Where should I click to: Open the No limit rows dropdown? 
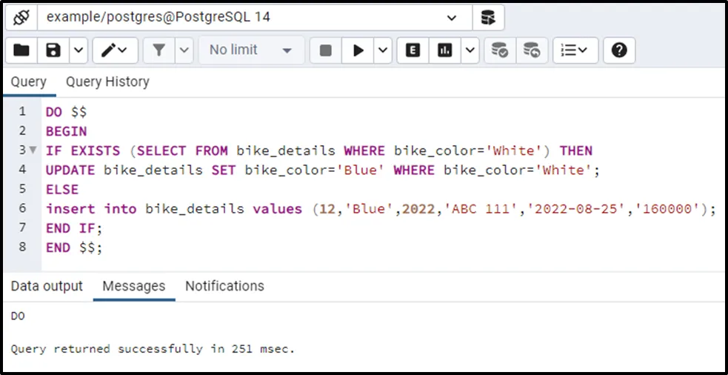pyautogui.click(x=251, y=50)
